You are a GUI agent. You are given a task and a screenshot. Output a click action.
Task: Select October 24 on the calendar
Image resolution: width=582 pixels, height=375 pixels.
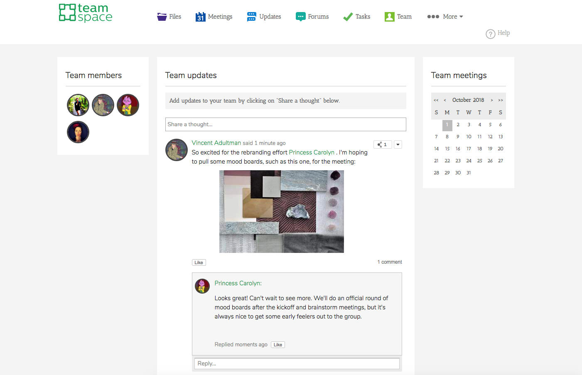(469, 161)
